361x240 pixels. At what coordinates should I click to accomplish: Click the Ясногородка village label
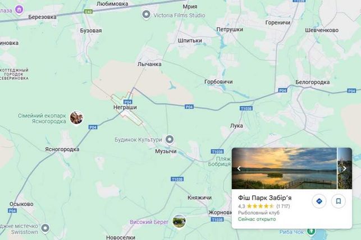pos(62,149)
